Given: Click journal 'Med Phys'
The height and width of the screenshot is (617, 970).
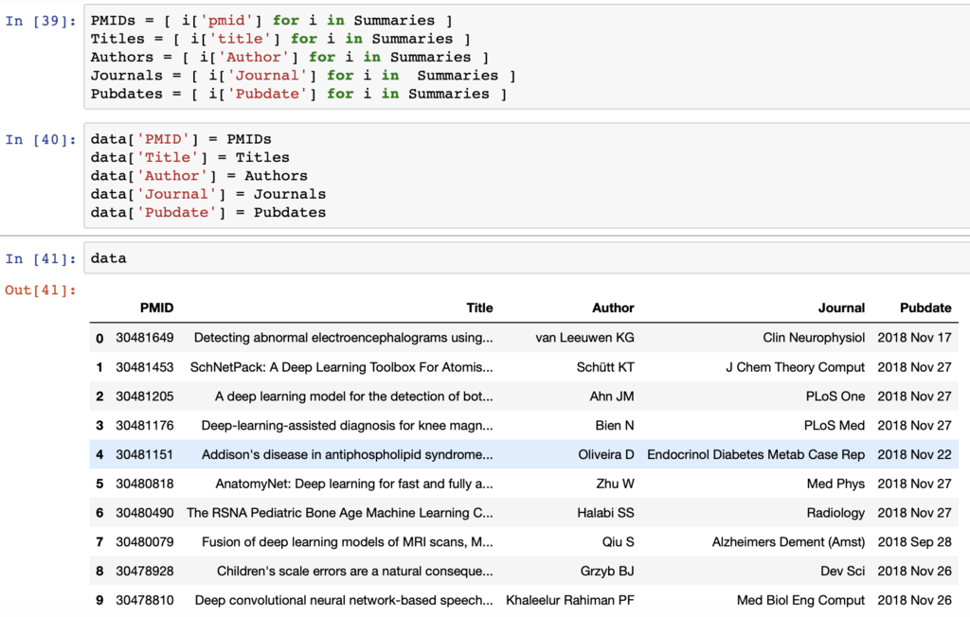Looking at the screenshot, I should coord(835,484).
